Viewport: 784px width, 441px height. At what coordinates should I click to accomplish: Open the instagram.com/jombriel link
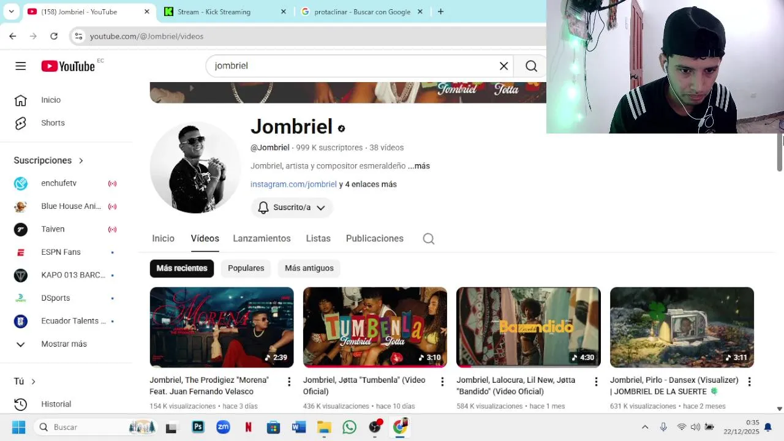pos(293,184)
